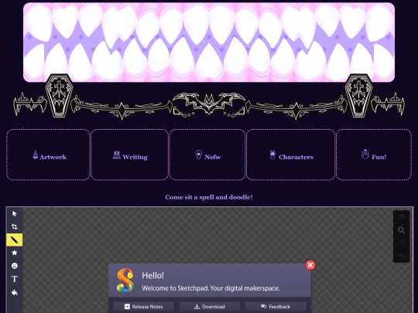Click the teeth banner image
Screen dimensions: 418x313
(209, 42)
